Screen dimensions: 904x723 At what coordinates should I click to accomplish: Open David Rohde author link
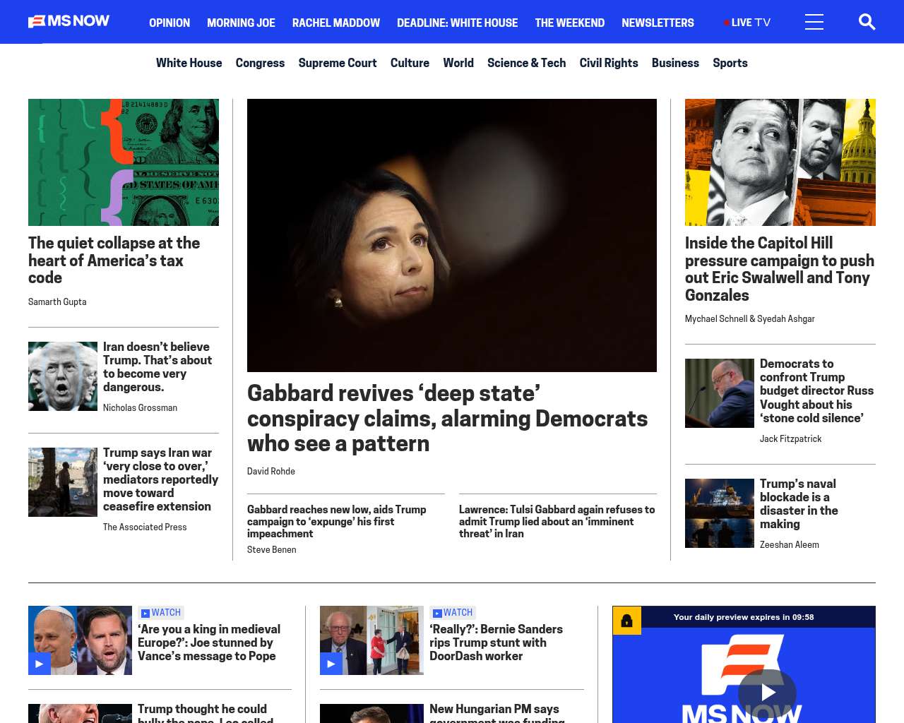(x=271, y=471)
